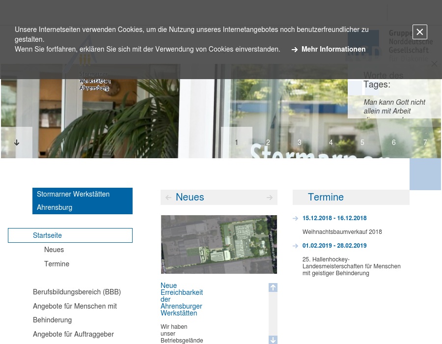The height and width of the screenshot is (344, 442).
Task: Open the "Weihnachtsbaumverkauf 2018" event entry
Action: pos(342,231)
